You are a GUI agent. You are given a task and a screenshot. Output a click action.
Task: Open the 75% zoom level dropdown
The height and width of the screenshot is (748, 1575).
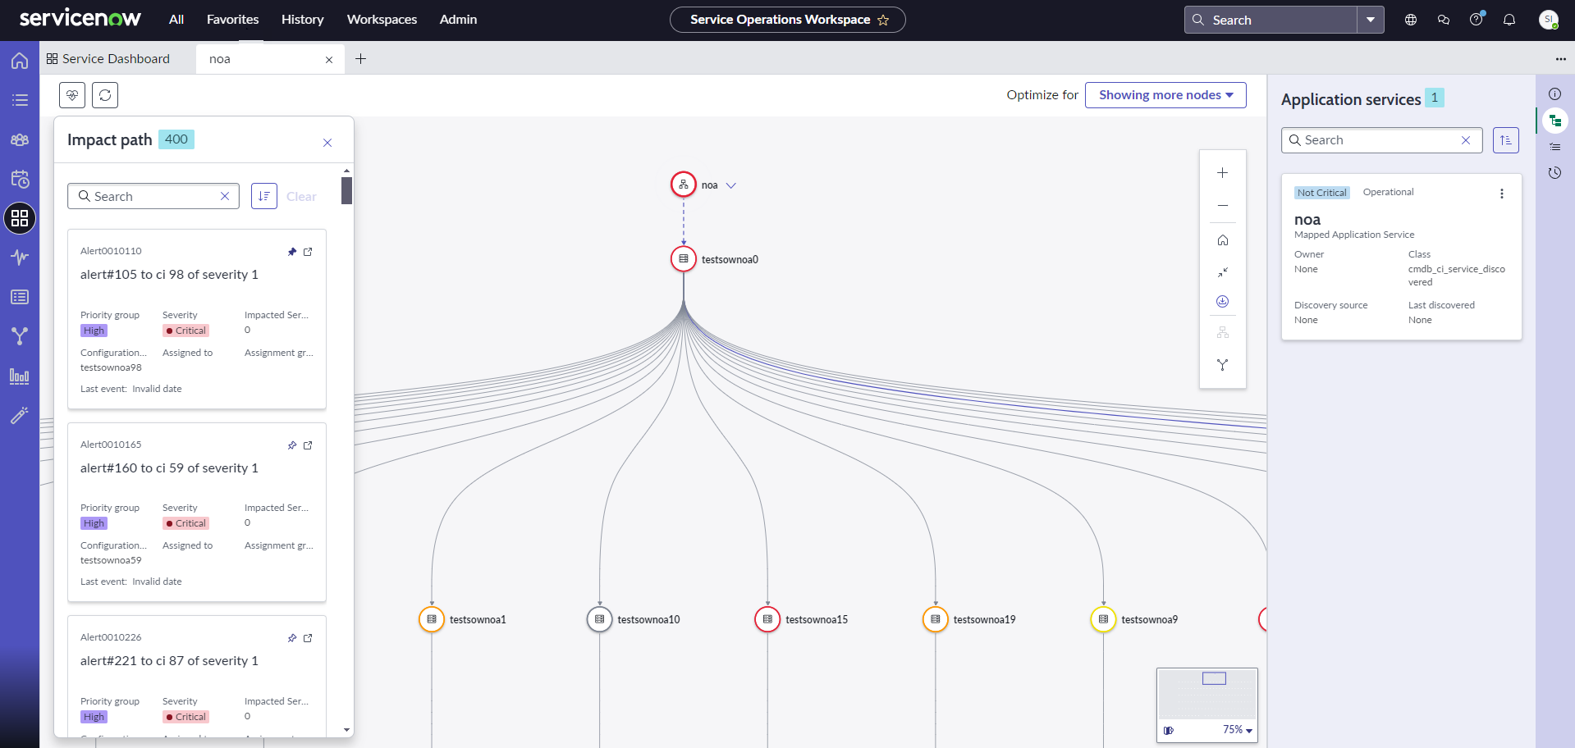(1238, 730)
